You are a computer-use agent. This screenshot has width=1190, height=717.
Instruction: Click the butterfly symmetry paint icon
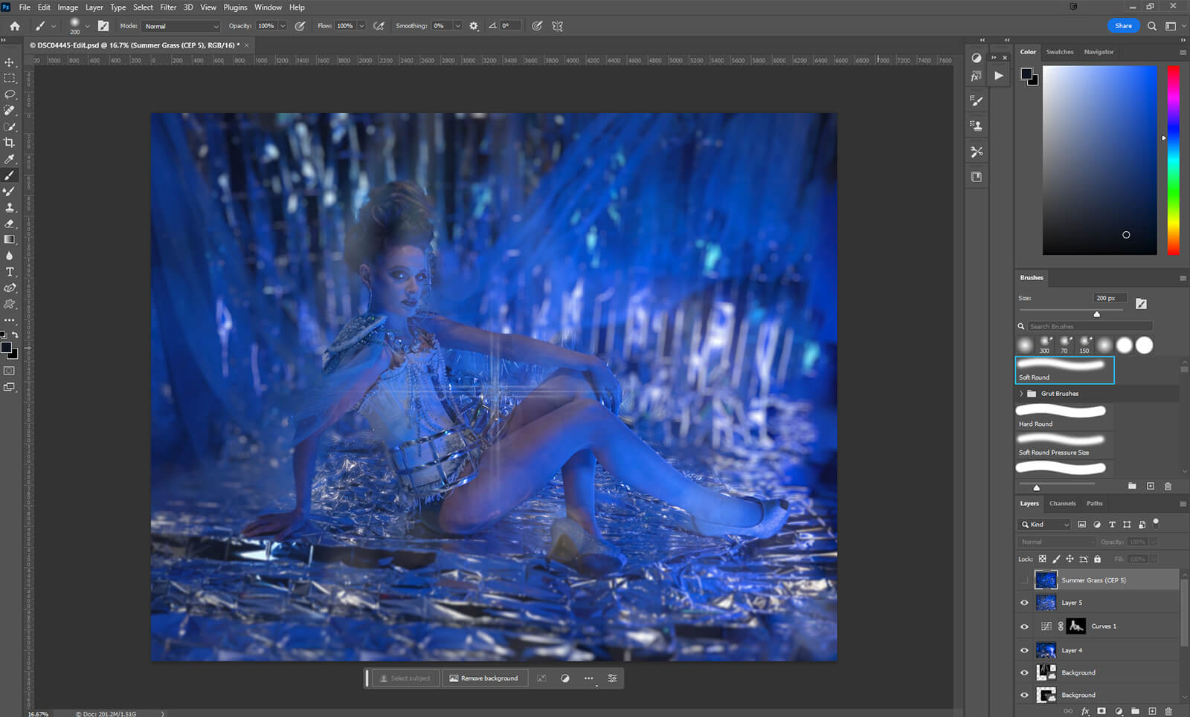pyautogui.click(x=557, y=26)
